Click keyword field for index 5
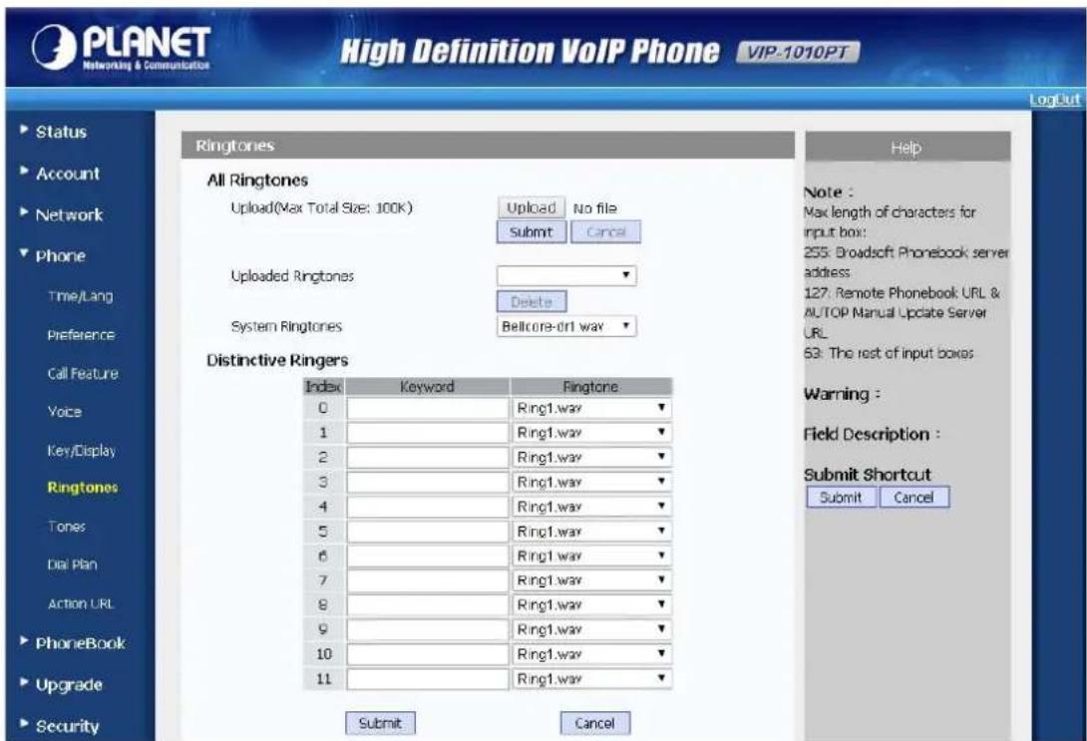This screenshot has height=741, width=1087. tap(428, 531)
